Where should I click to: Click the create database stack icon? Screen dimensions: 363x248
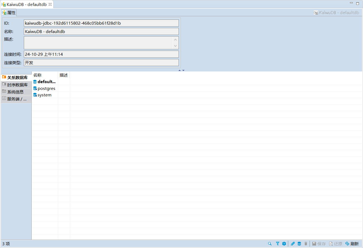point(299,244)
